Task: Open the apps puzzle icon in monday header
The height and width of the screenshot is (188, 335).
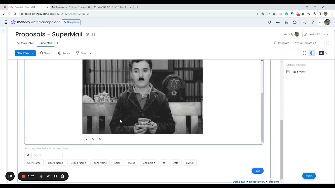Action: tap(295, 22)
